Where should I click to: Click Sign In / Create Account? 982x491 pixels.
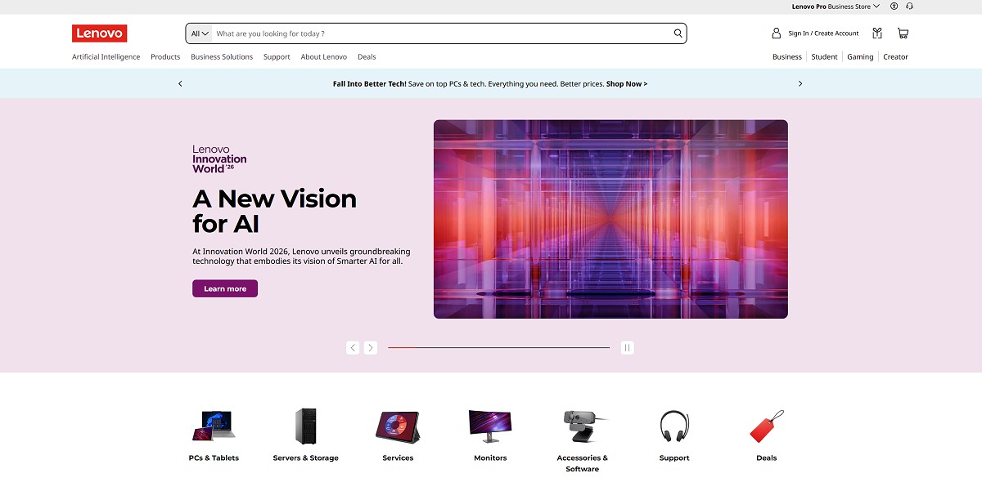pos(823,33)
